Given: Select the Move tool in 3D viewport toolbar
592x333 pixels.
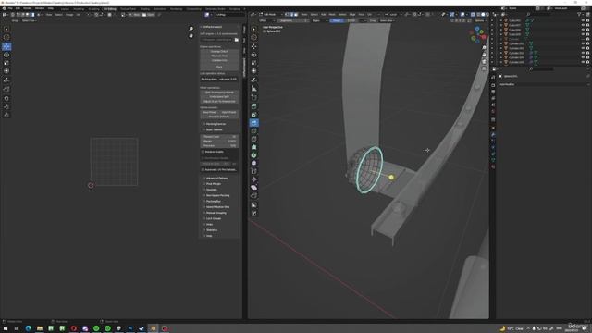Looking at the screenshot, I should pos(253,46).
